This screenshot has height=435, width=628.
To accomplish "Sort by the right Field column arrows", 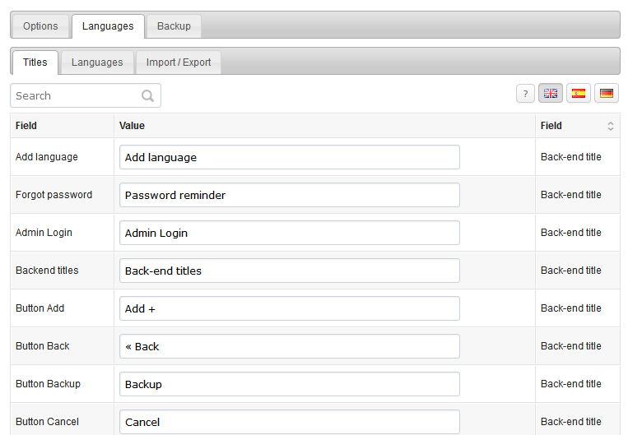I will coord(611,126).
